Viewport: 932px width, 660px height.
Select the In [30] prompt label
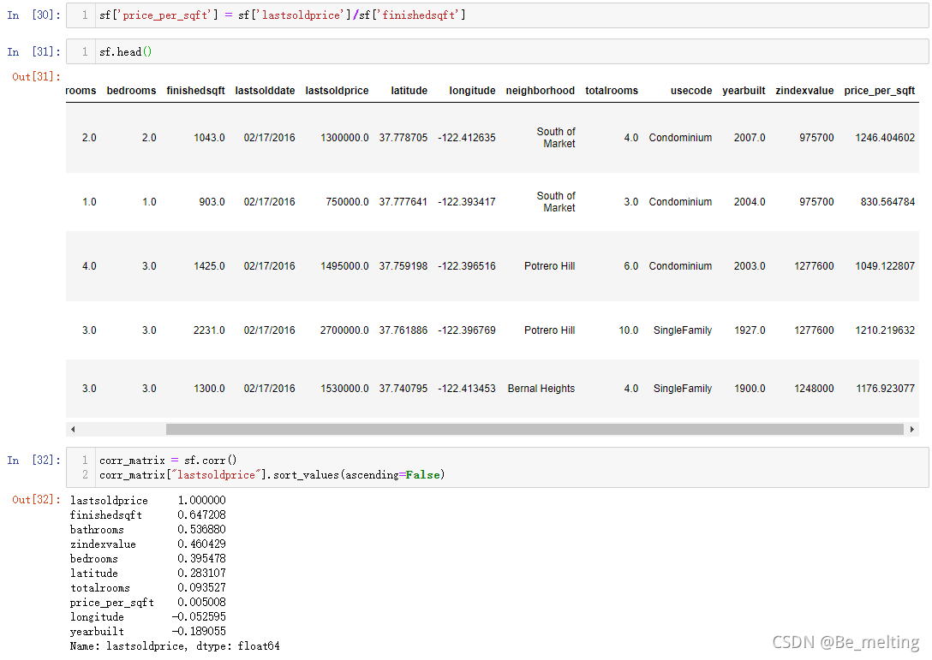click(x=33, y=15)
